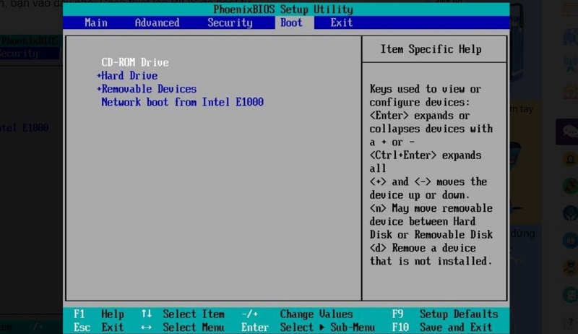Viewport: 578px width, 334px height.
Task: Select the Hard Drive boot entry
Action: tap(129, 76)
